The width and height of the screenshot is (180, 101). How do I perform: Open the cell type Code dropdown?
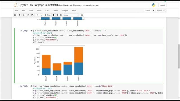71,15
